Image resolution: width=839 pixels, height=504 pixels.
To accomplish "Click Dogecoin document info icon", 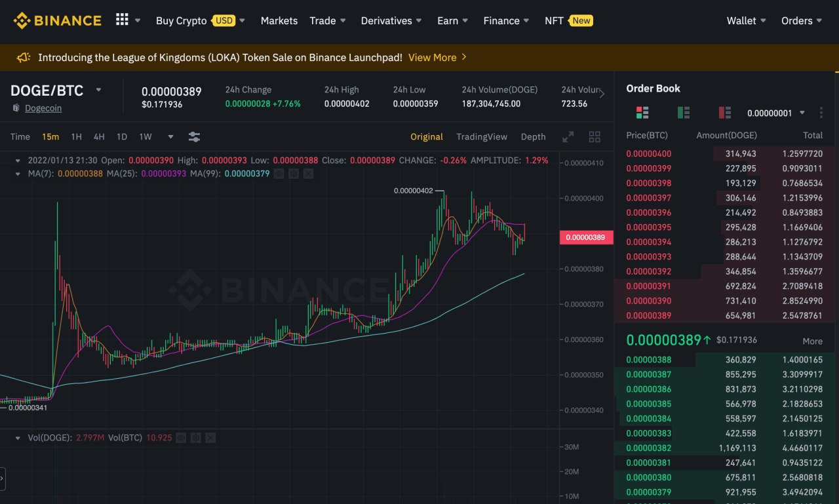I will click(16, 108).
